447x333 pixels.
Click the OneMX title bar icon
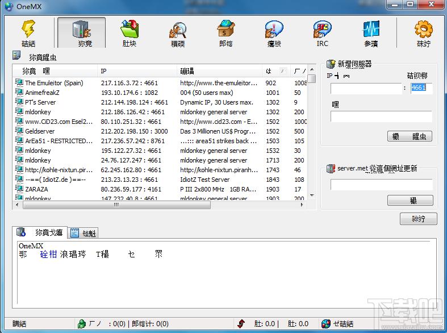click(x=9, y=6)
